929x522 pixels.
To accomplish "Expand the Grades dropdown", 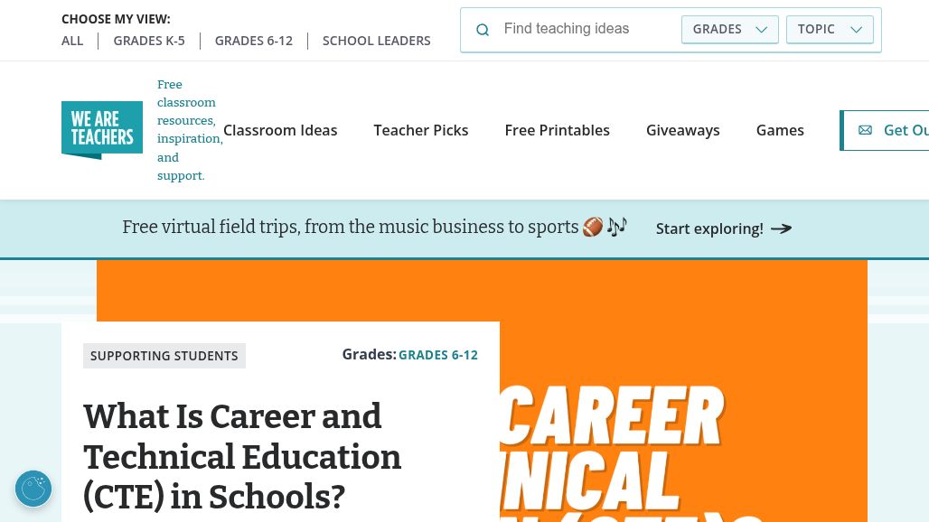I will pyautogui.click(x=729, y=29).
